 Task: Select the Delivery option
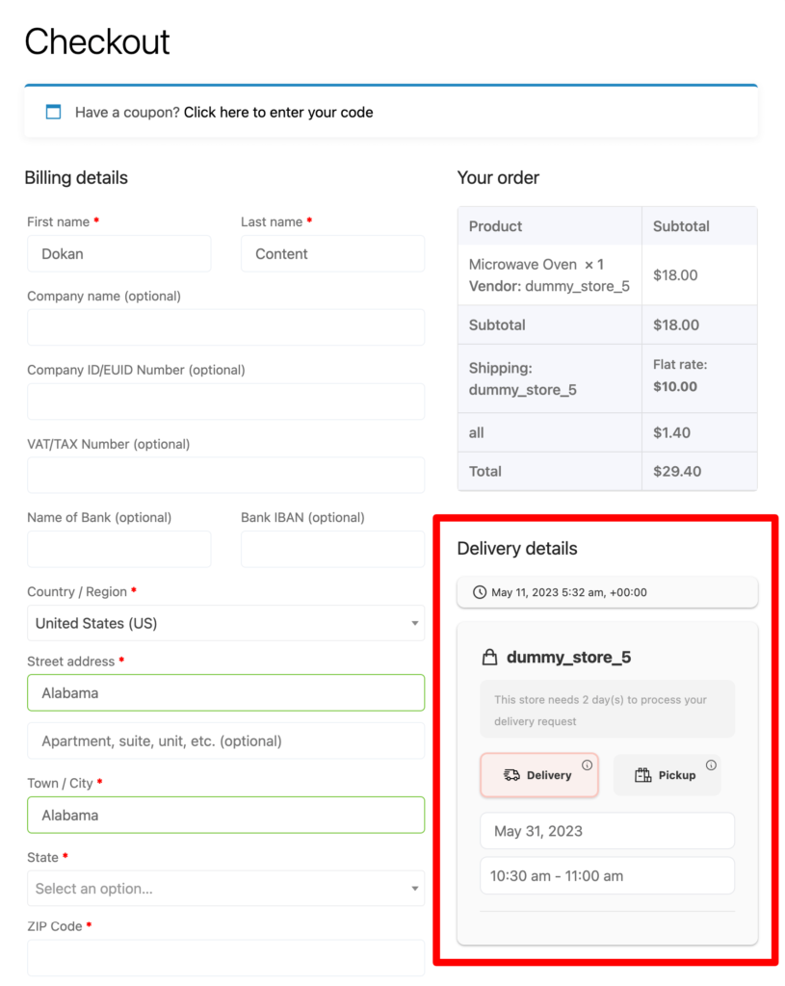click(x=539, y=775)
